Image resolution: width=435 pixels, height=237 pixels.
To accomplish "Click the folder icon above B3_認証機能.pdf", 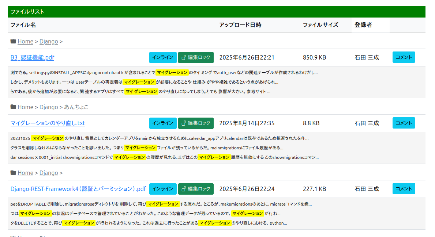I will 13,41.
